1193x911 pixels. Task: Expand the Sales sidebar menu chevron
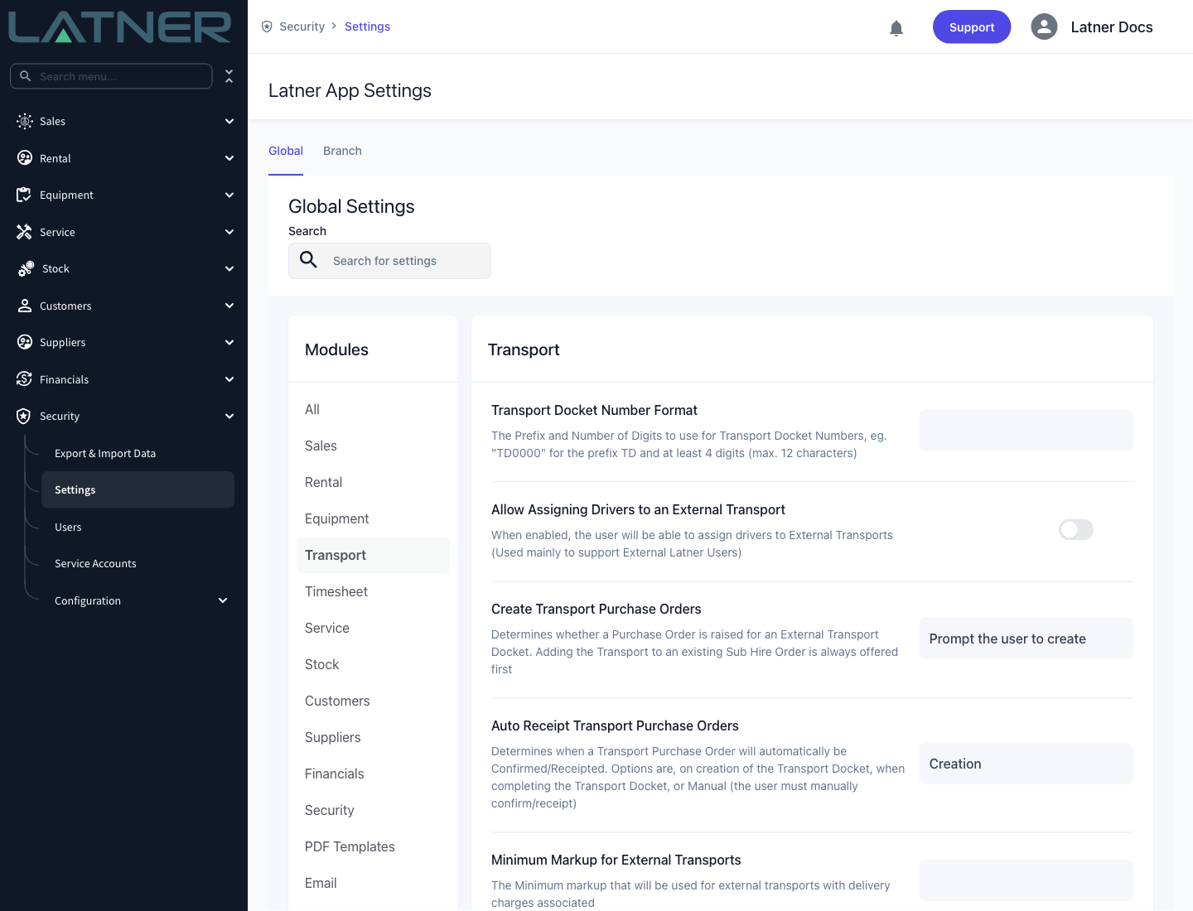[x=229, y=121]
